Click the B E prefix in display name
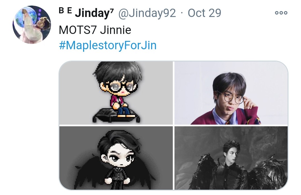Viewport: 301px width, 195px height. [x=65, y=11]
